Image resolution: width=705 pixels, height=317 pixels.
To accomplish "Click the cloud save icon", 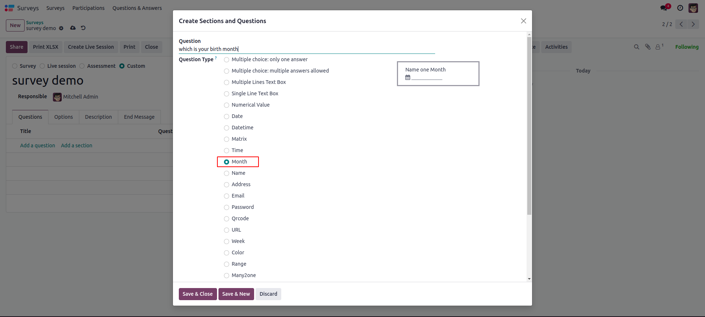I will [x=73, y=28].
